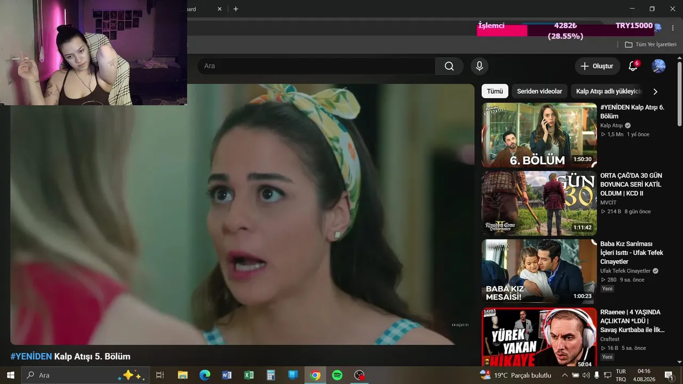Select the Tümü filter chip
The height and width of the screenshot is (384, 683).
(x=495, y=91)
